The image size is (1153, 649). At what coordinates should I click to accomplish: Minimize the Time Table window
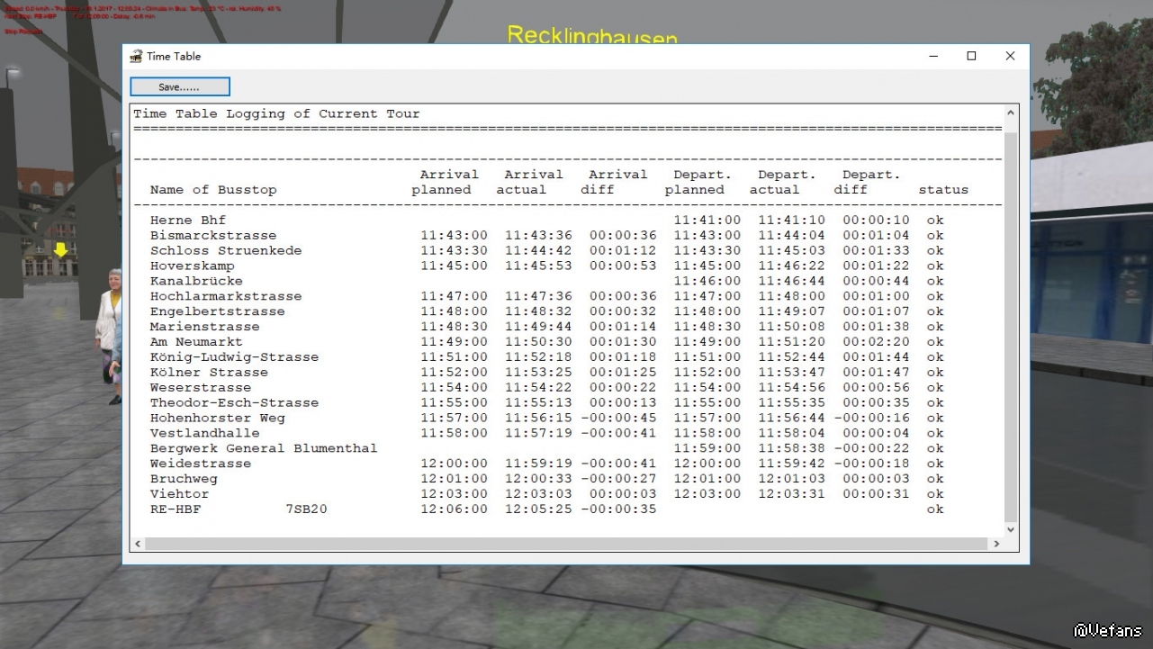932,56
